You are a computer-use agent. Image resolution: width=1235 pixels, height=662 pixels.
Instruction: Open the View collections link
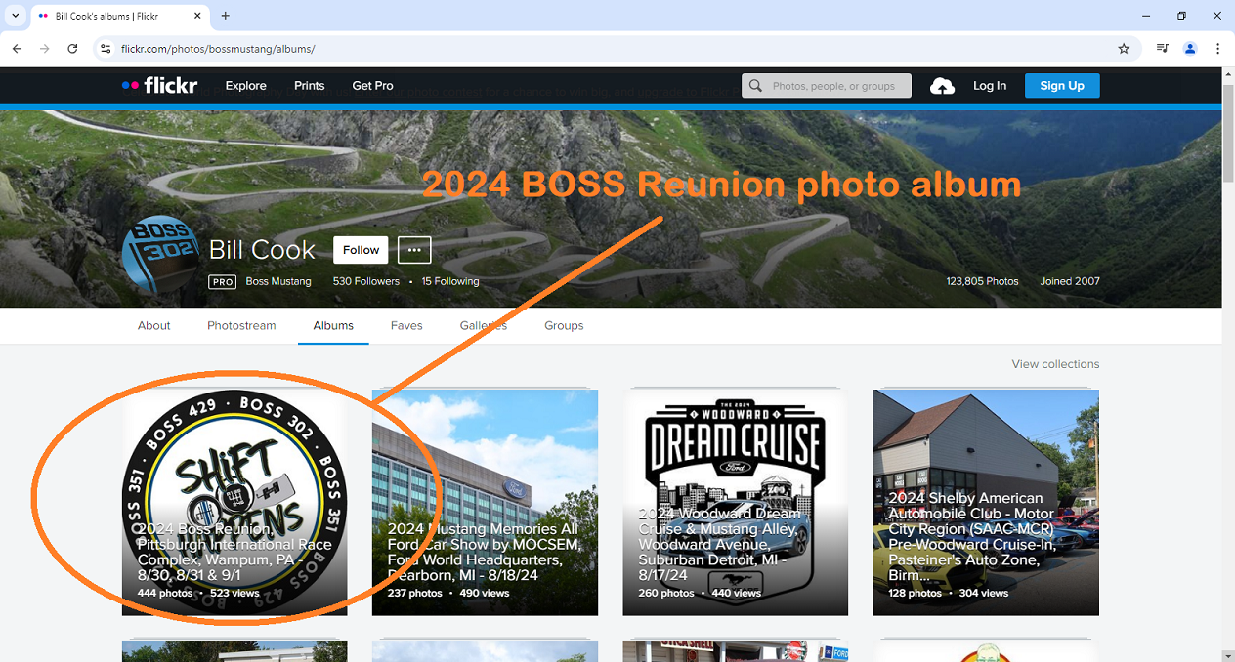(x=1055, y=364)
